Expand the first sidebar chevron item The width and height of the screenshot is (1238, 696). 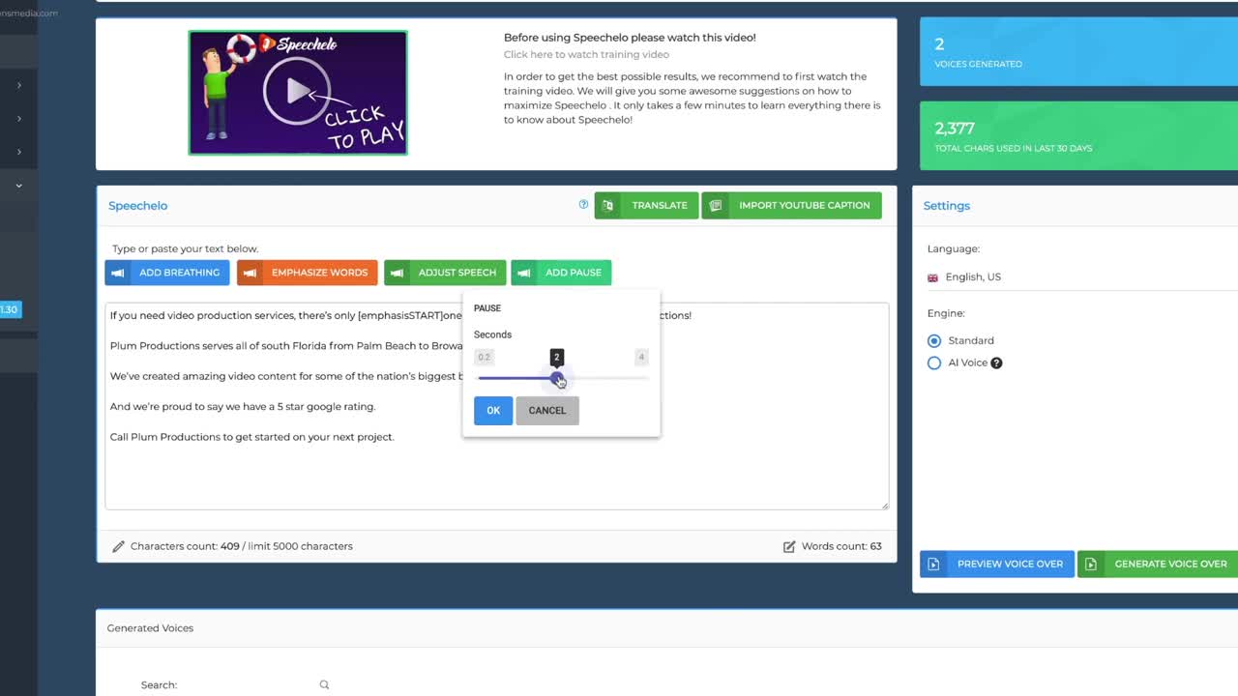click(x=18, y=85)
